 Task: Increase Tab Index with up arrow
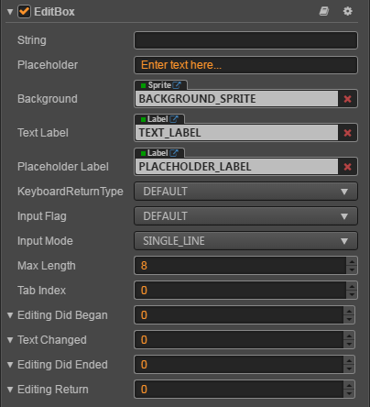[352, 286]
